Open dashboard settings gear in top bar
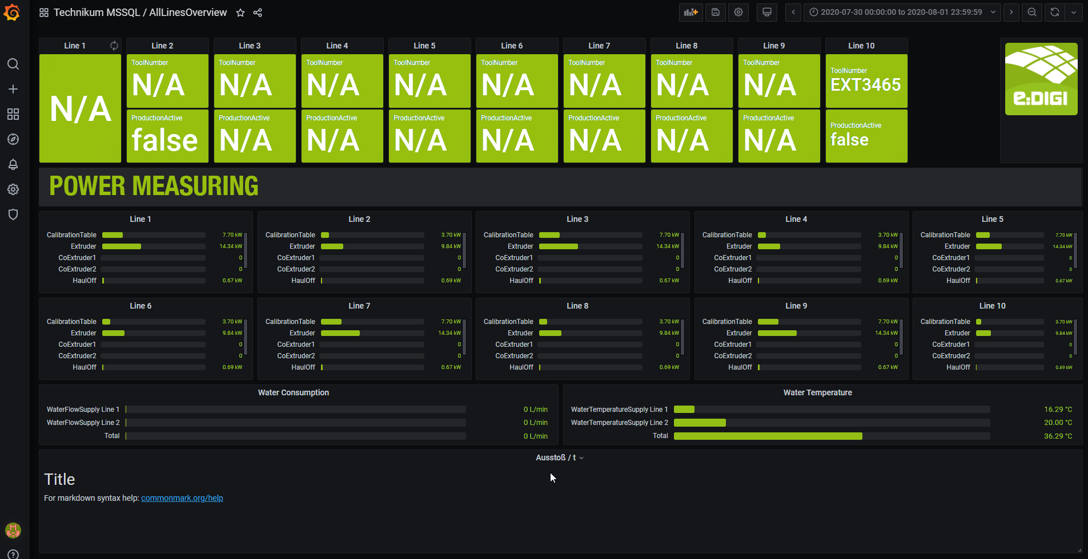 click(738, 12)
